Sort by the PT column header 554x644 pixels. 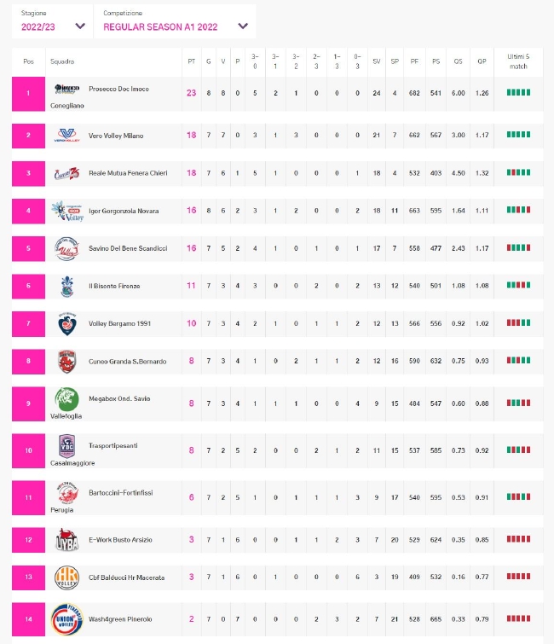[191, 61]
